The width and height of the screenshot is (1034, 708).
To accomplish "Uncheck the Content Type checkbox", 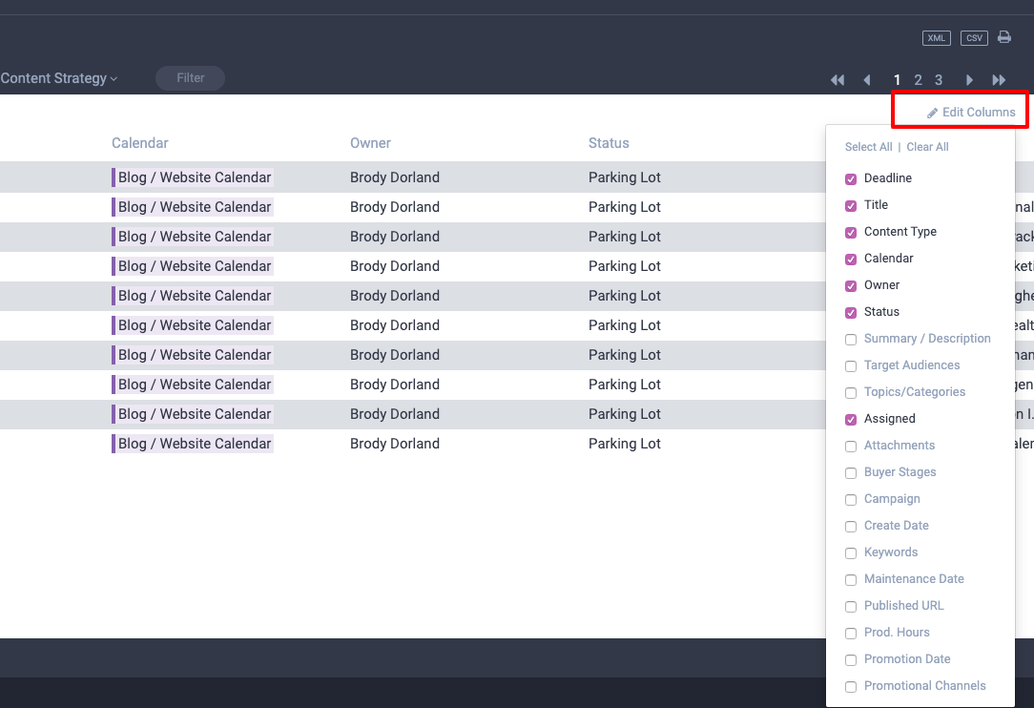I will click(851, 232).
